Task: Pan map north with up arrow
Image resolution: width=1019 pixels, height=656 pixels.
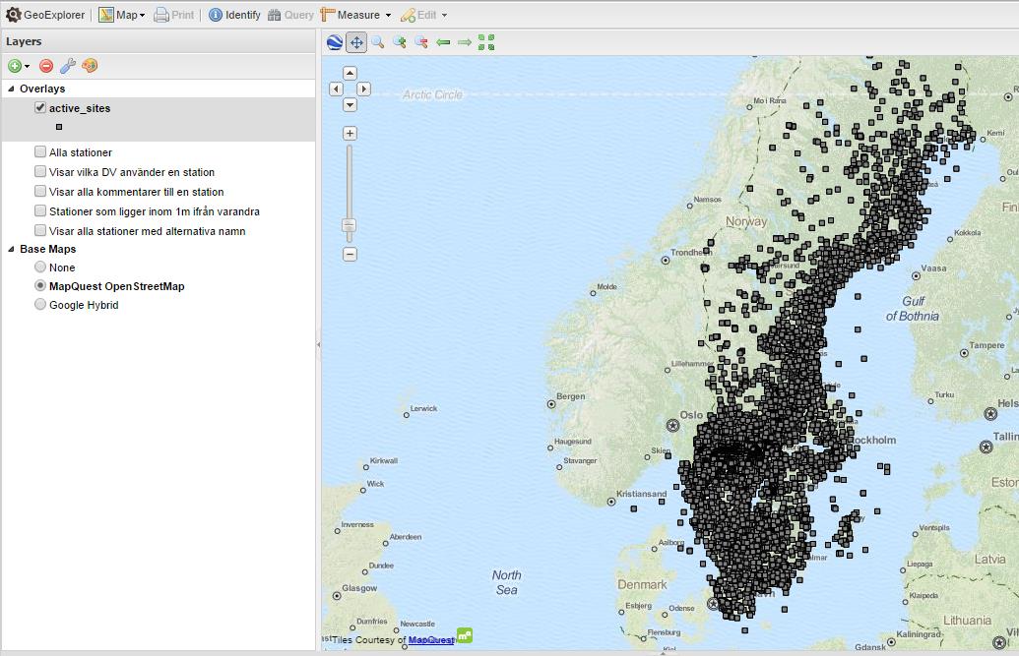Action: point(350,73)
